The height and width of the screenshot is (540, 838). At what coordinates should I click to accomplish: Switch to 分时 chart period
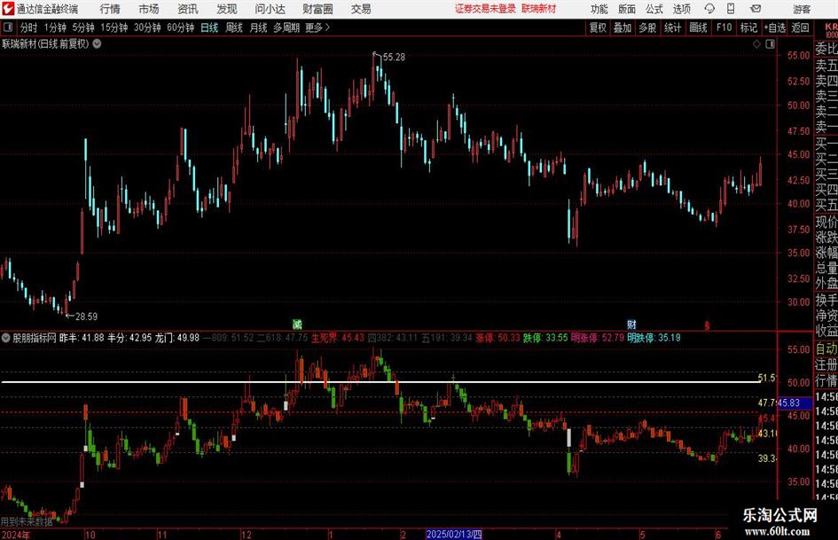(29, 27)
